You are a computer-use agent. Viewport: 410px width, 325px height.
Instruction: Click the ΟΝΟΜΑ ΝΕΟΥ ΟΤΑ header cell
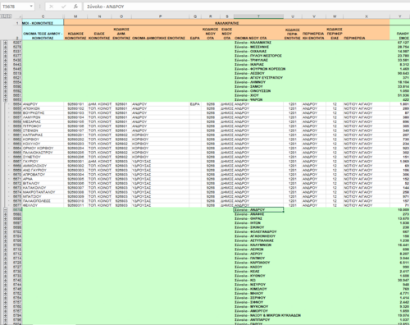pyautogui.click(x=258, y=33)
